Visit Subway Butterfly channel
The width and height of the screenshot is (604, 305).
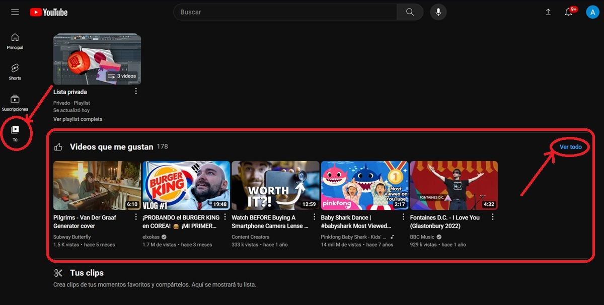point(72,237)
